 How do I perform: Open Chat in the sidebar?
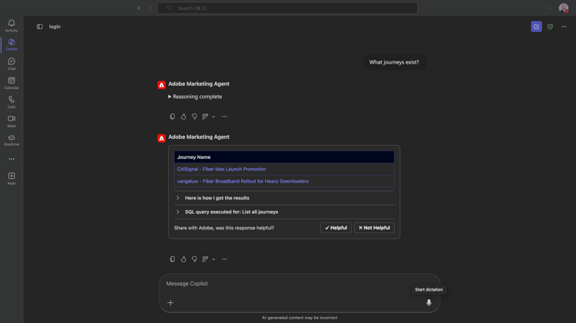(x=12, y=64)
